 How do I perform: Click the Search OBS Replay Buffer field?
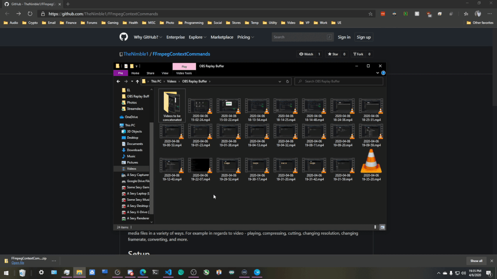click(x=339, y=81)
